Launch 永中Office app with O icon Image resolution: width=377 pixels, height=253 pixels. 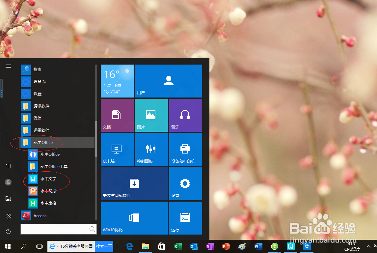61,155
